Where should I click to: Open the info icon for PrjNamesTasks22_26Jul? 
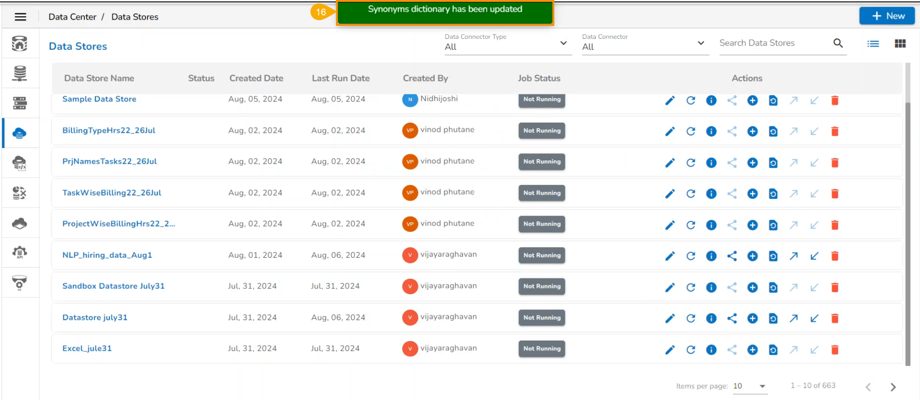(x=711, y=163)
